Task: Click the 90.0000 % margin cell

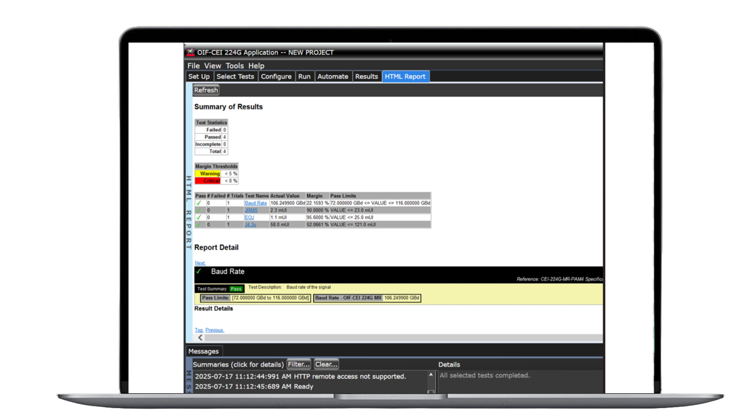Action: (x=317, y=210)
